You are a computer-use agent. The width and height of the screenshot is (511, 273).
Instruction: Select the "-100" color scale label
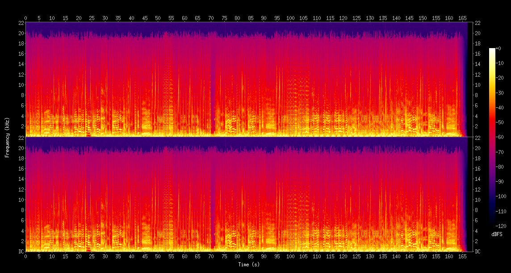[501, 196]
